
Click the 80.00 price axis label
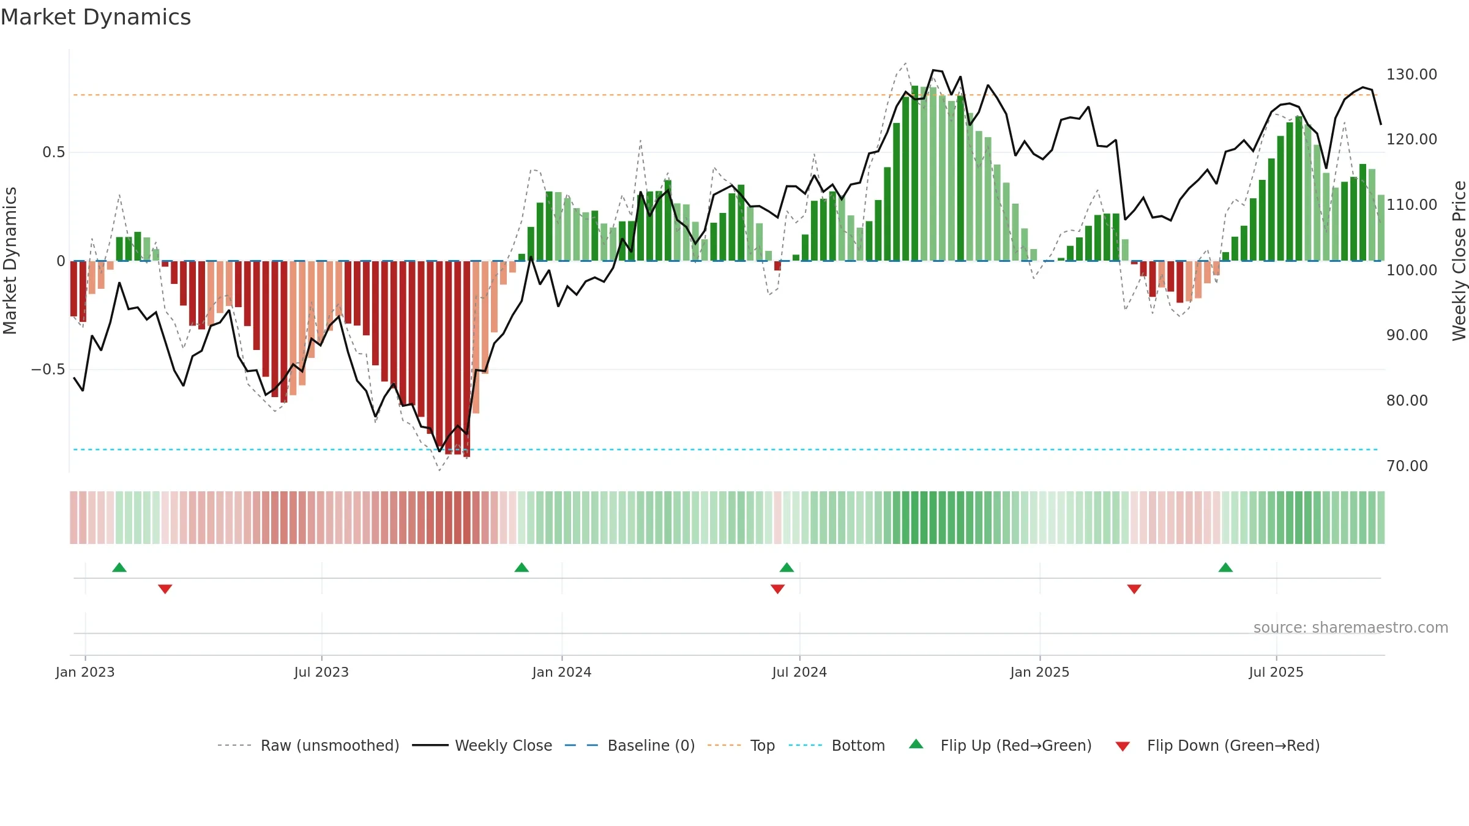click(1407, 400)
